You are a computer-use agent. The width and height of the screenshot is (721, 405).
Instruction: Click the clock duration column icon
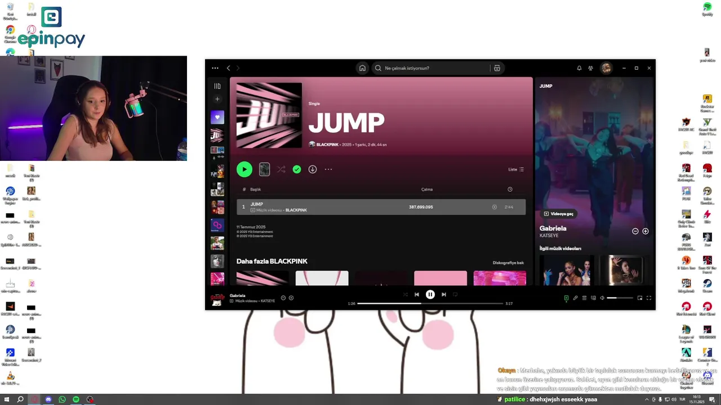pyautogui.click(x=510, y=190)
